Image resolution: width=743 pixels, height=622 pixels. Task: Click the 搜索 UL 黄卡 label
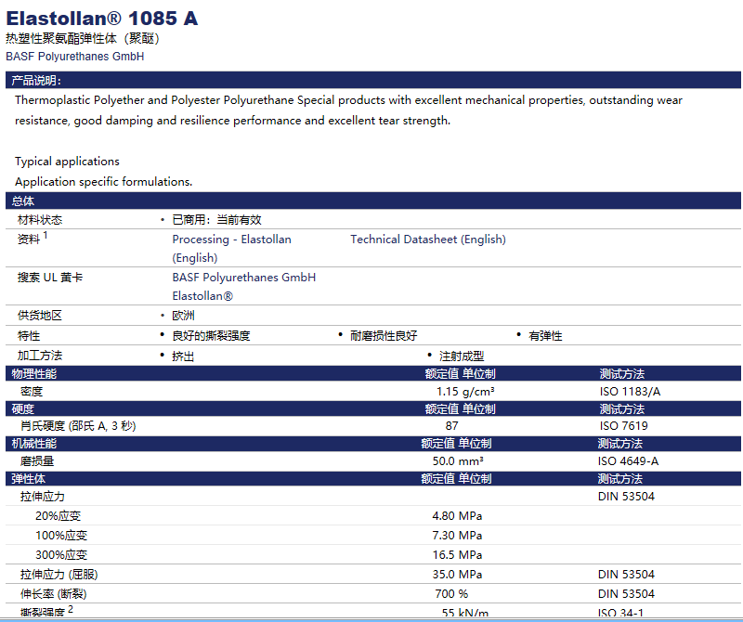click(x=50, y=278)
